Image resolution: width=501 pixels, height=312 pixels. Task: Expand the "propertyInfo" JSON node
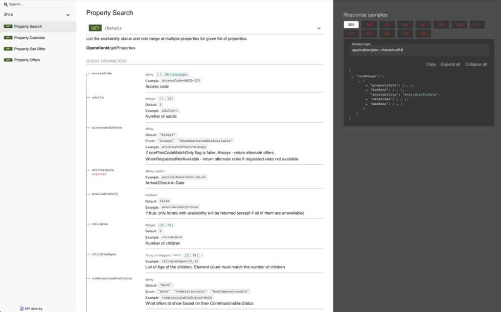(366, 85)
